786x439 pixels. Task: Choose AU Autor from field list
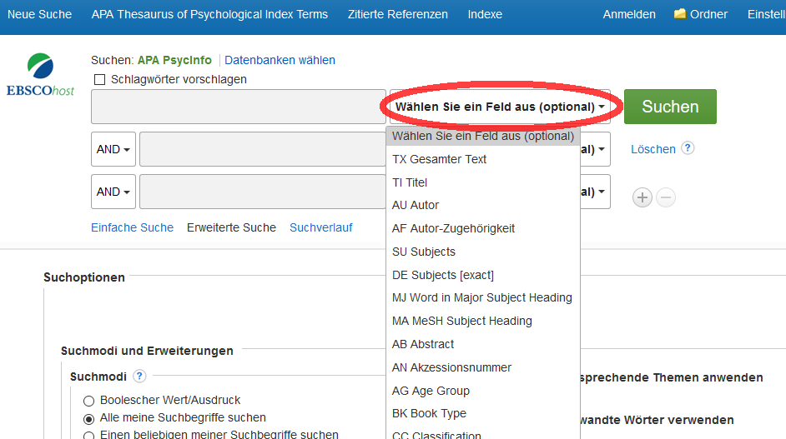click(x=416, y=205)
